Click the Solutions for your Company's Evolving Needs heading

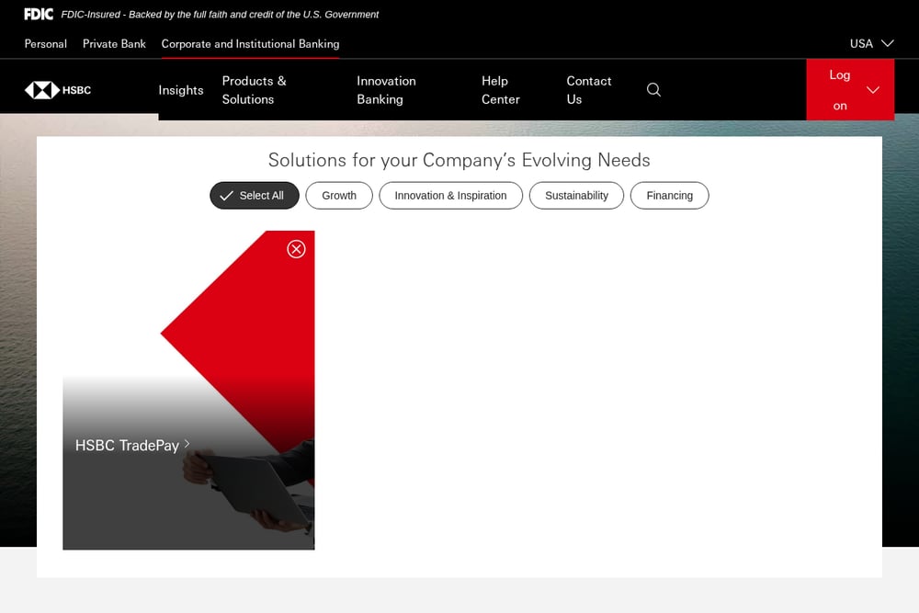point(459,160)
